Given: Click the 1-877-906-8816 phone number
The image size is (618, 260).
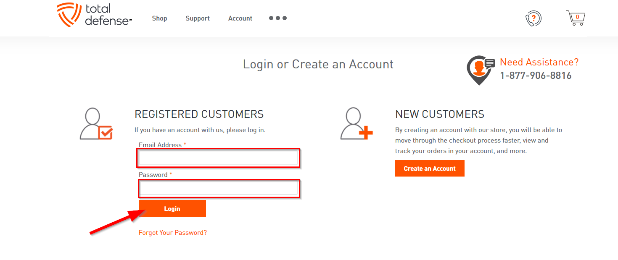Looking at the screenshot, I should pos(536,75).
